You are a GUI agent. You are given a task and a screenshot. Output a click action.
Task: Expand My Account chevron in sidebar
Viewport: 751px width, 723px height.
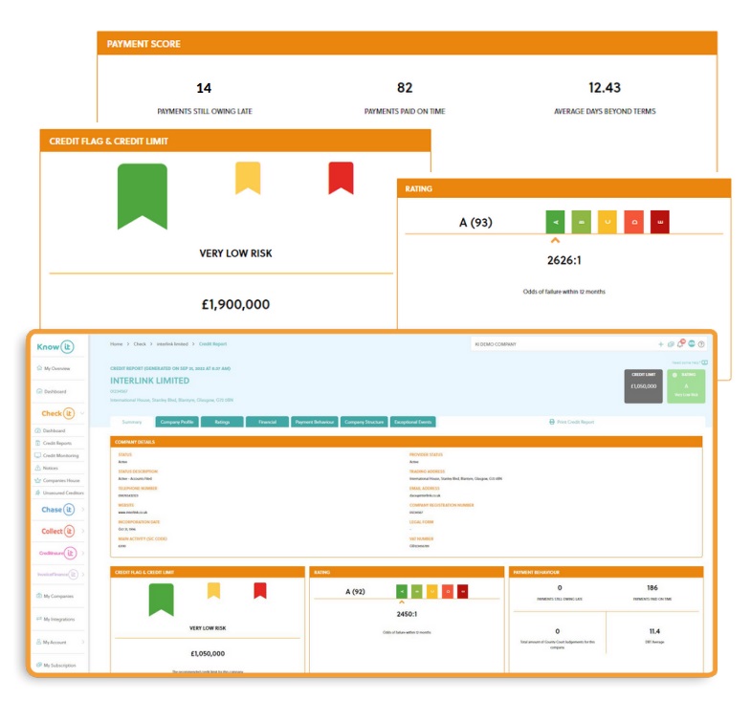[x=83, y=642]
